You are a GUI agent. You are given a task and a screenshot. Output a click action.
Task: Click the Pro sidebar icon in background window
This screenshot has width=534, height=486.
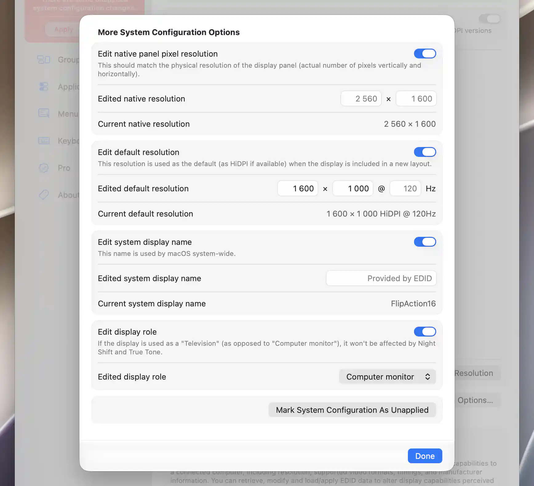pyautogui.click(x=44, y=168)
